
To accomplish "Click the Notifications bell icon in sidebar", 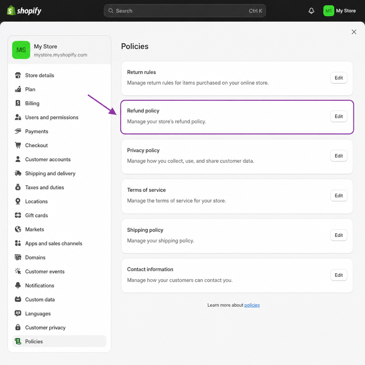I will click(x=18, y=285).
